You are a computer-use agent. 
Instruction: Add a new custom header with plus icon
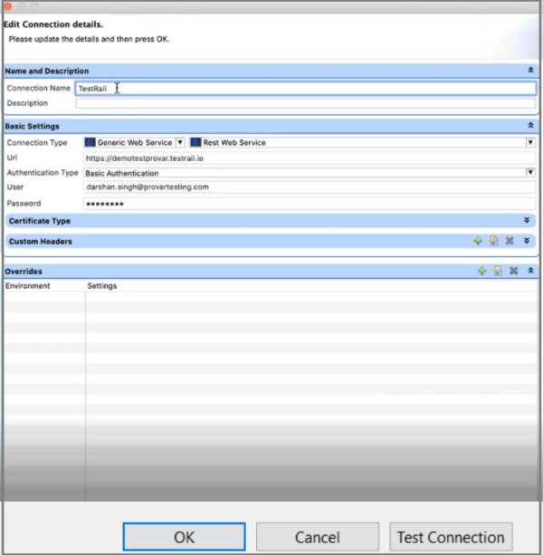point(478,241)
